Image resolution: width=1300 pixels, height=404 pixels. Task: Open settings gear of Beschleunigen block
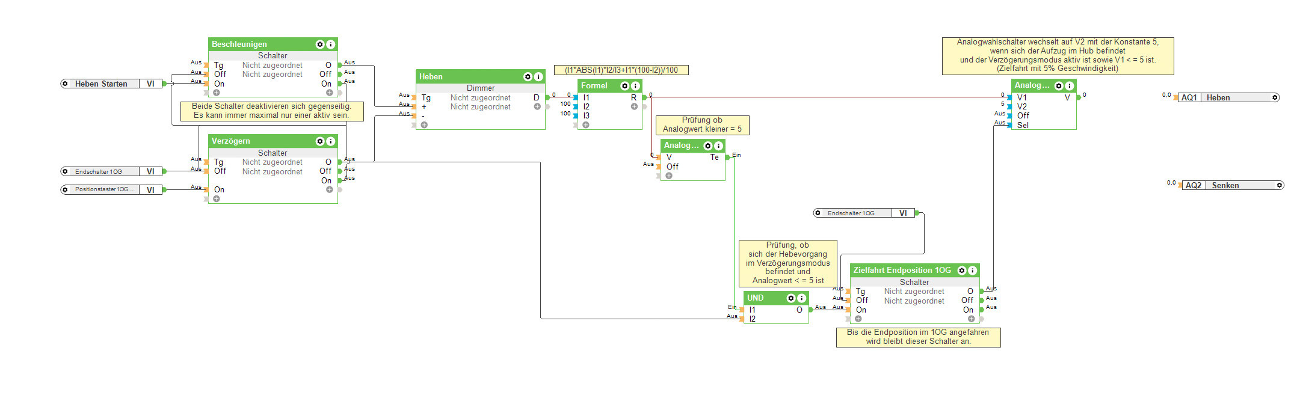click(320, 44)
